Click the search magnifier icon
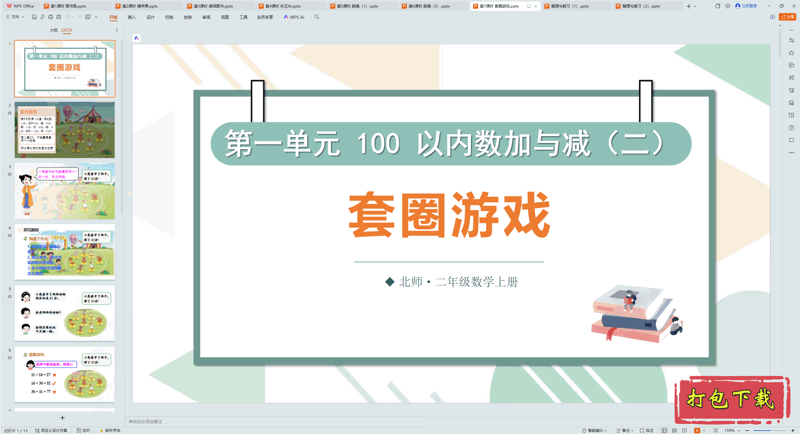The width and height of the screenshot is (800, 434). click(317, 17)
